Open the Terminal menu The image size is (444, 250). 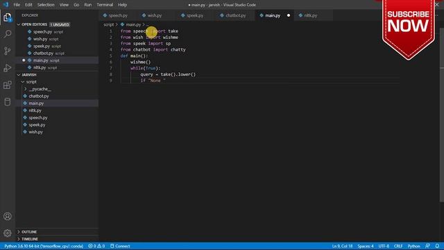(x=105, y=5)
